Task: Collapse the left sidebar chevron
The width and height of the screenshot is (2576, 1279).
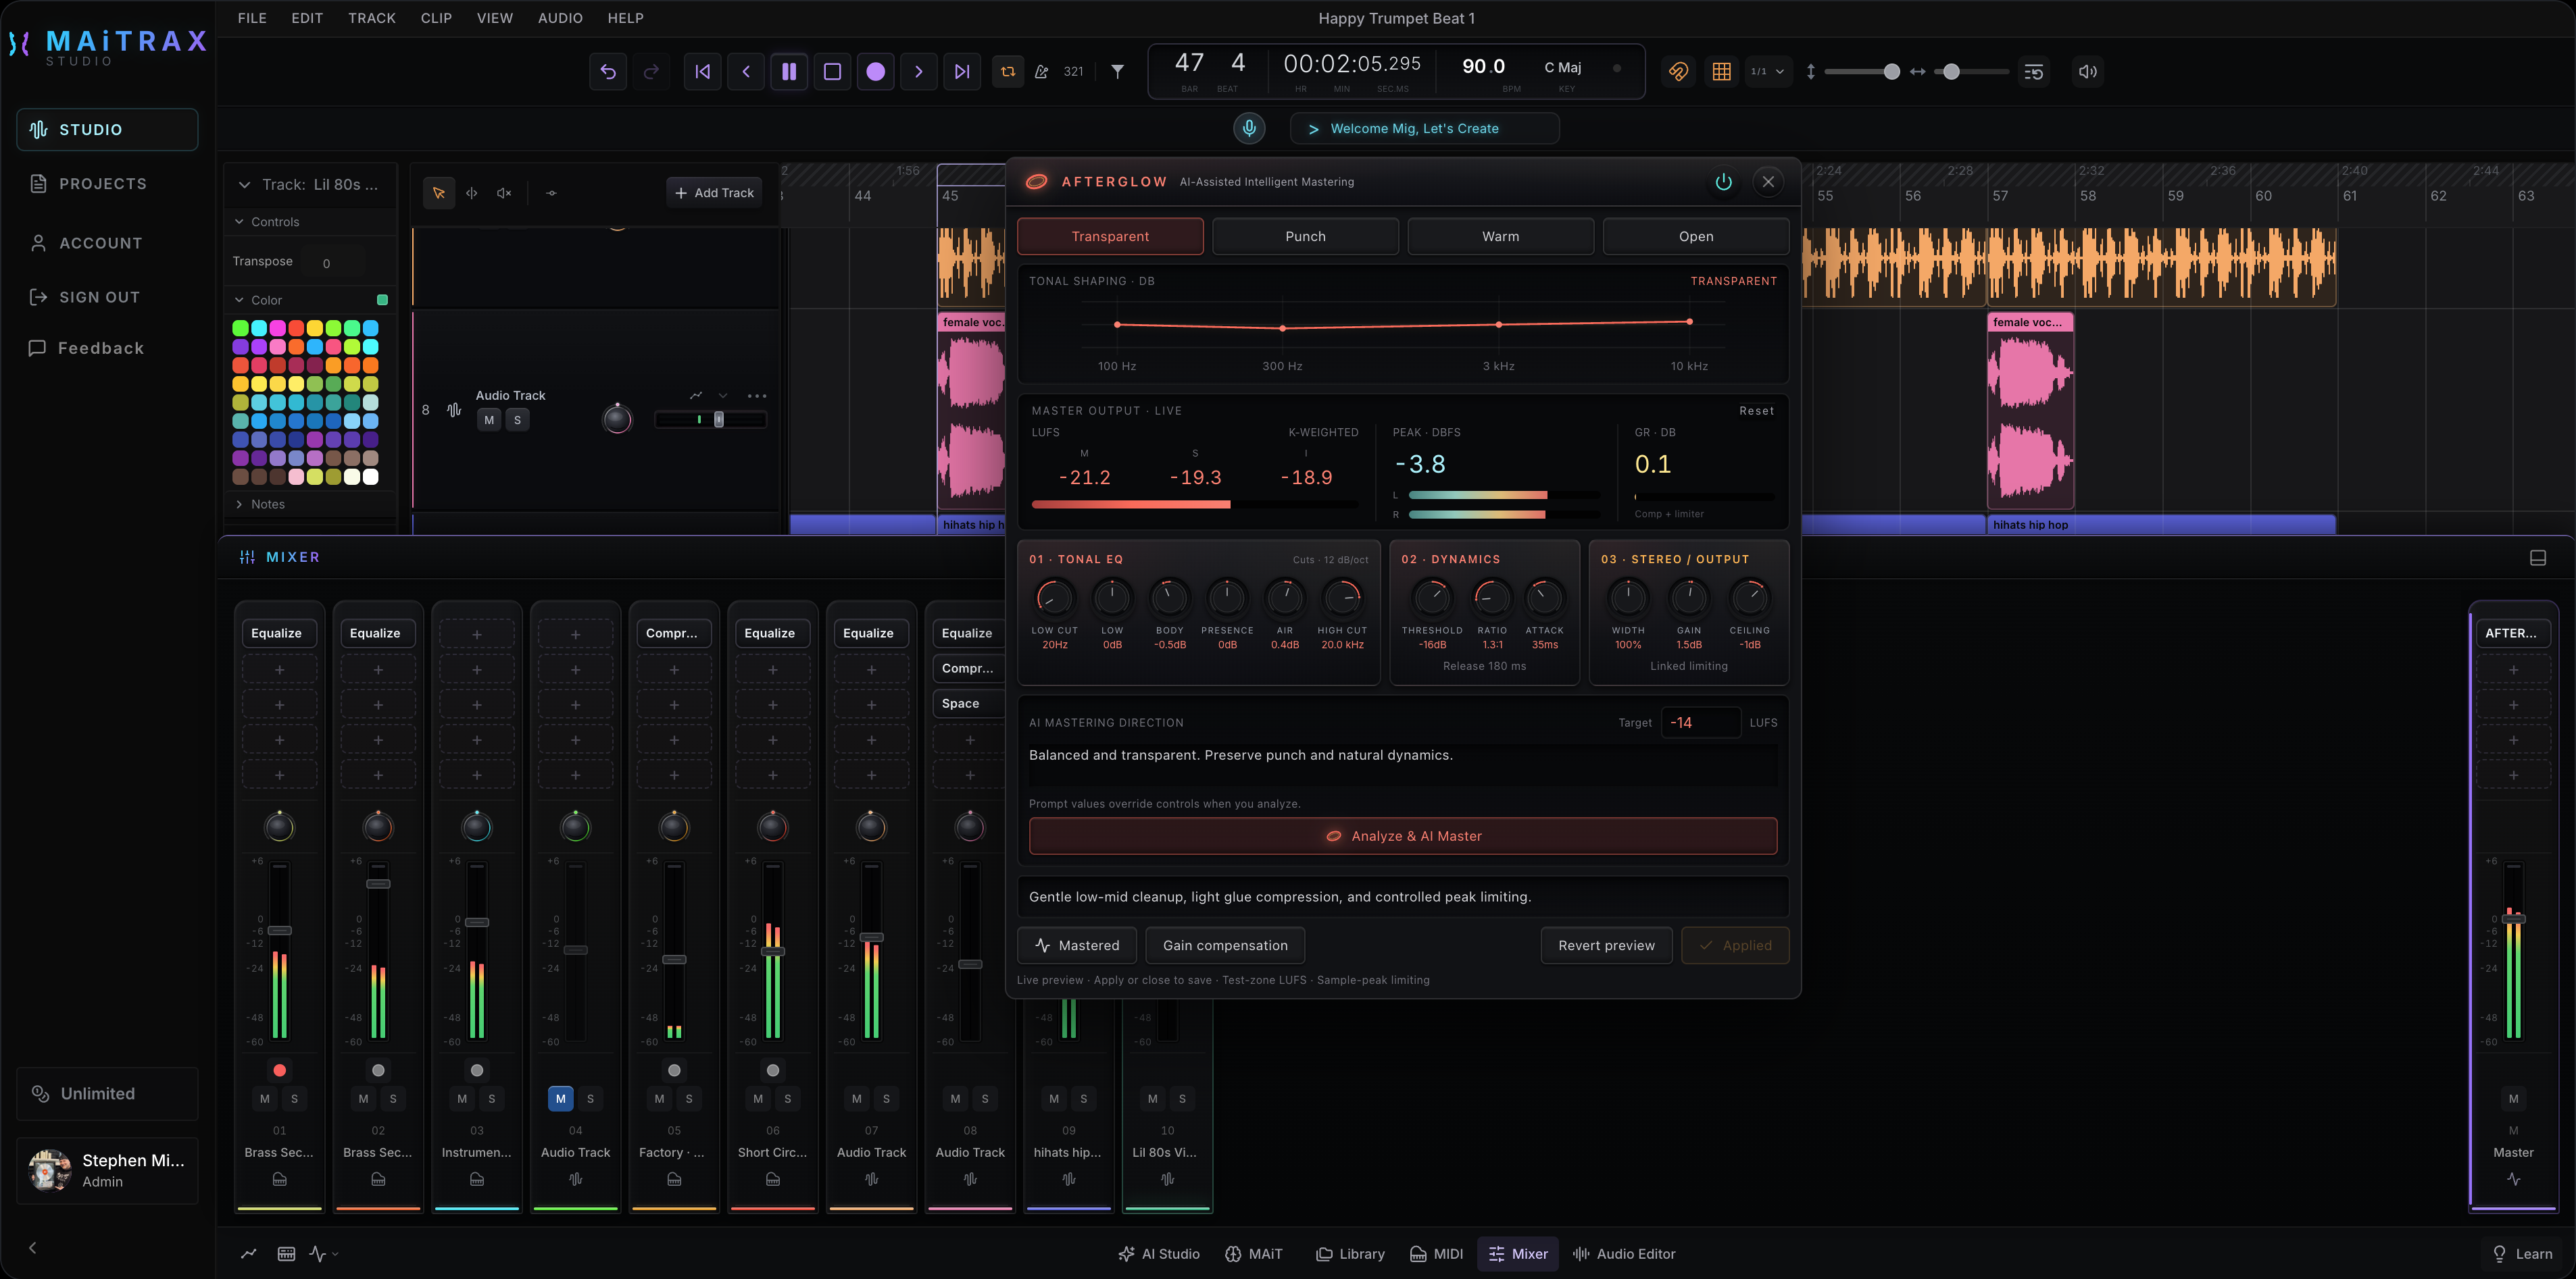Action: (x=32, y=1247)
